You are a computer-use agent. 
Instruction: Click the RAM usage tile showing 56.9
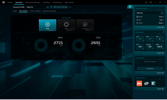pos(159,46)
